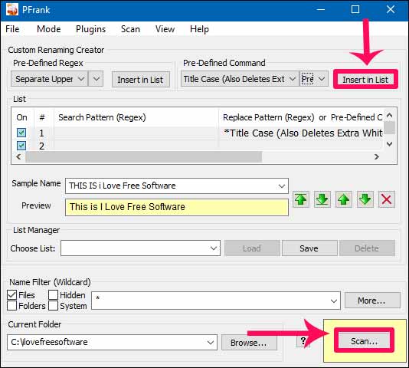Click the Title Case entry in row 1

click(x=303, y=133)
